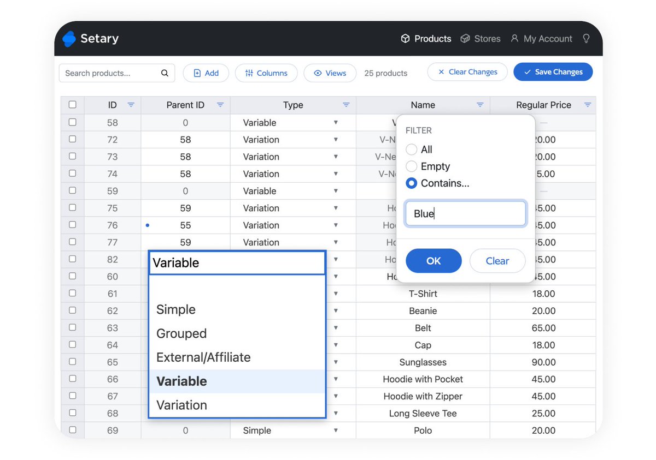This screenshot has width=656, height=460.
Task: Open the Stores page
Action: point(481,39)
